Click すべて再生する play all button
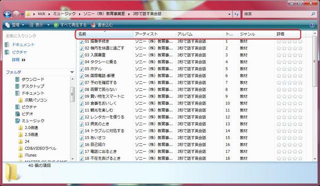Image resolution: width=320 pixels, height=186 pixels. [x=70, y=25]
